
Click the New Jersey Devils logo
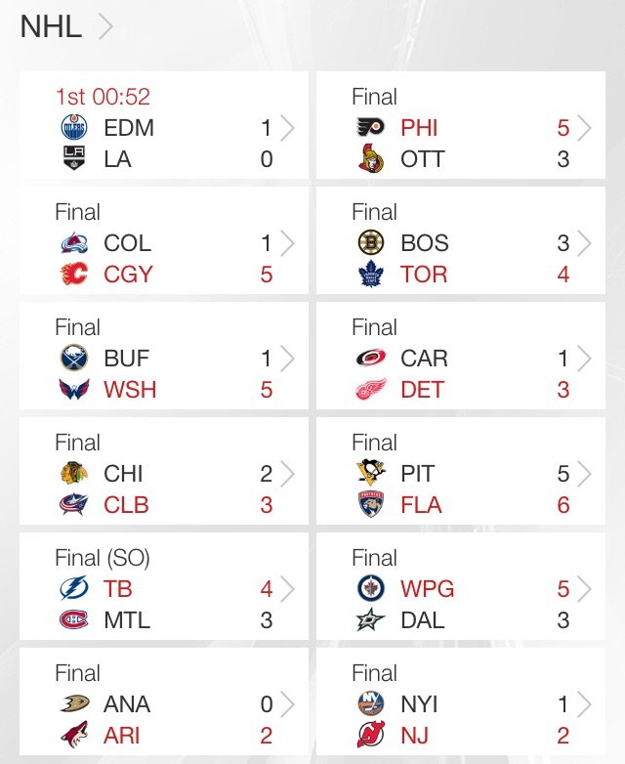point(371,735)
